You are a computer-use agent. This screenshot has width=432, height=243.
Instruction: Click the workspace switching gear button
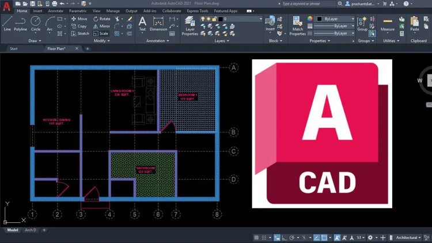coord(370,237)
